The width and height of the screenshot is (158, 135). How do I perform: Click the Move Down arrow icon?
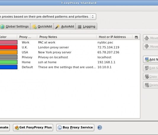147,47
